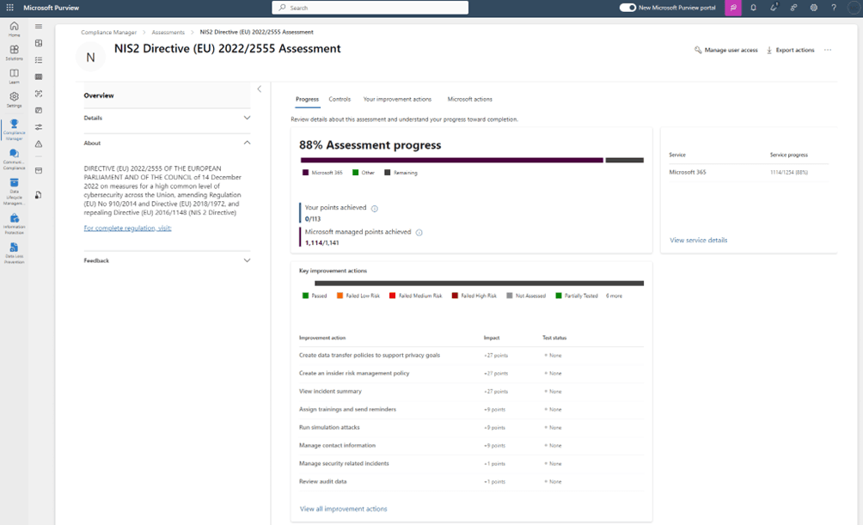Click the checkbox window icon in secondary nav
Screen dimensions: 863x525
(39, 110)
